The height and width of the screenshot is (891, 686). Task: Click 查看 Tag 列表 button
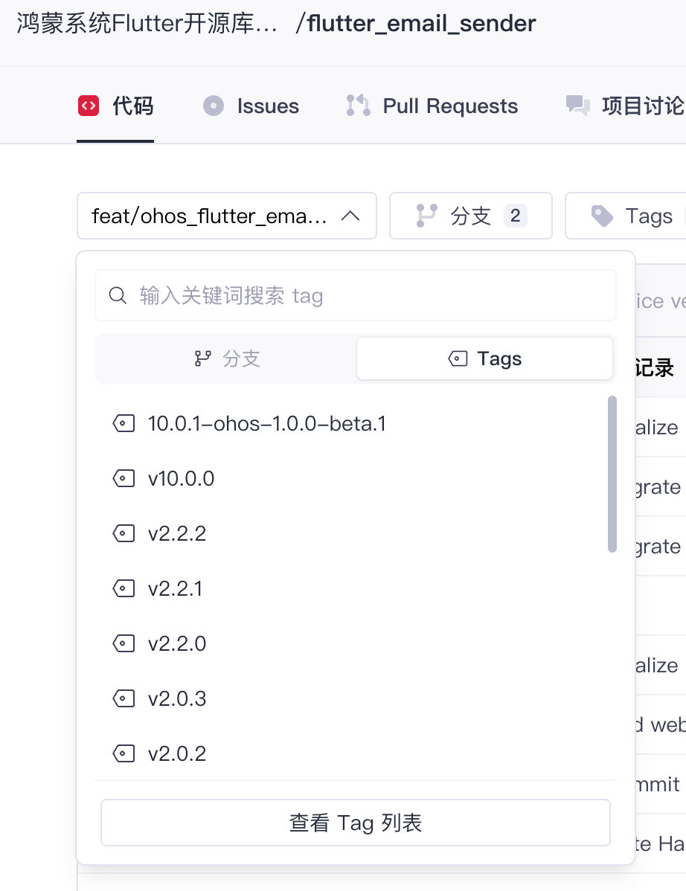tap(356, 823)
